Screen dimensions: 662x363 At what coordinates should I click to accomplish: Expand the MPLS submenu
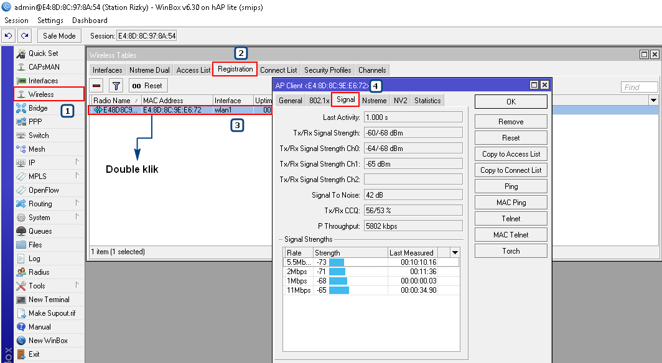tap(77, 175)
